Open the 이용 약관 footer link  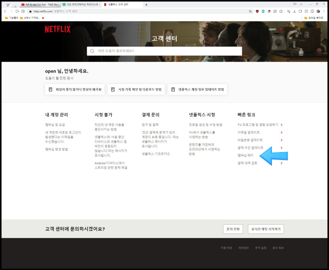tap(226, 248)
